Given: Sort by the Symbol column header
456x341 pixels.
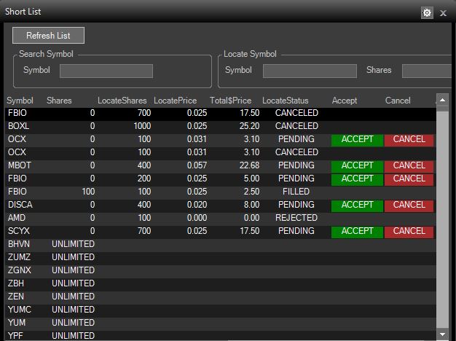Looking at the screenshot, I should click(x=20, y=101).
